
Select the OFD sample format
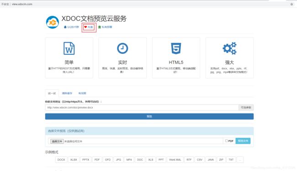(x=108, y=160)
